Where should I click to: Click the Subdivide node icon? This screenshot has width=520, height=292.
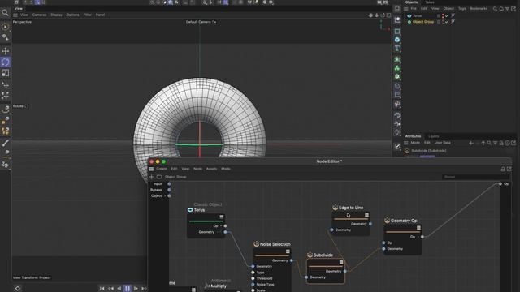(x=310, y=255)
